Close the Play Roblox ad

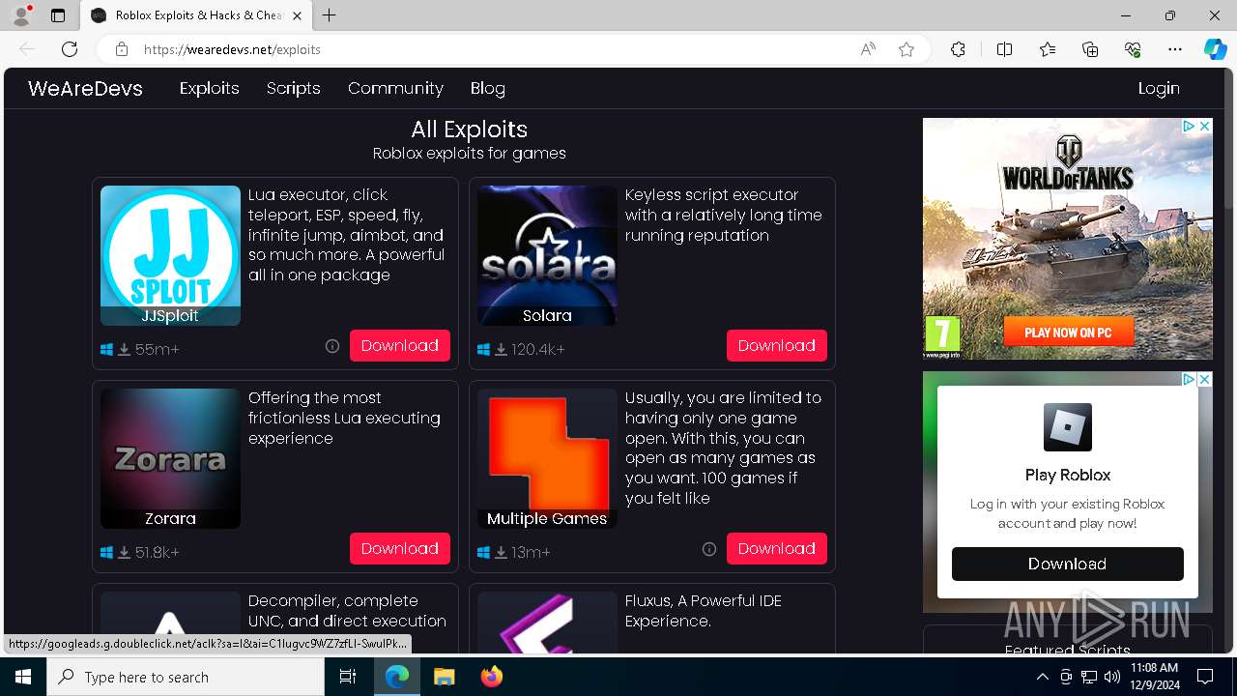(1205, 379)
